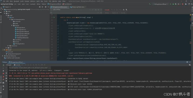
Task: Hide the Project tool window
Action: point(48,7)
